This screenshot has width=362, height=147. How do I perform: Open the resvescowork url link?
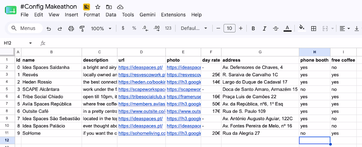coord(142,75)
